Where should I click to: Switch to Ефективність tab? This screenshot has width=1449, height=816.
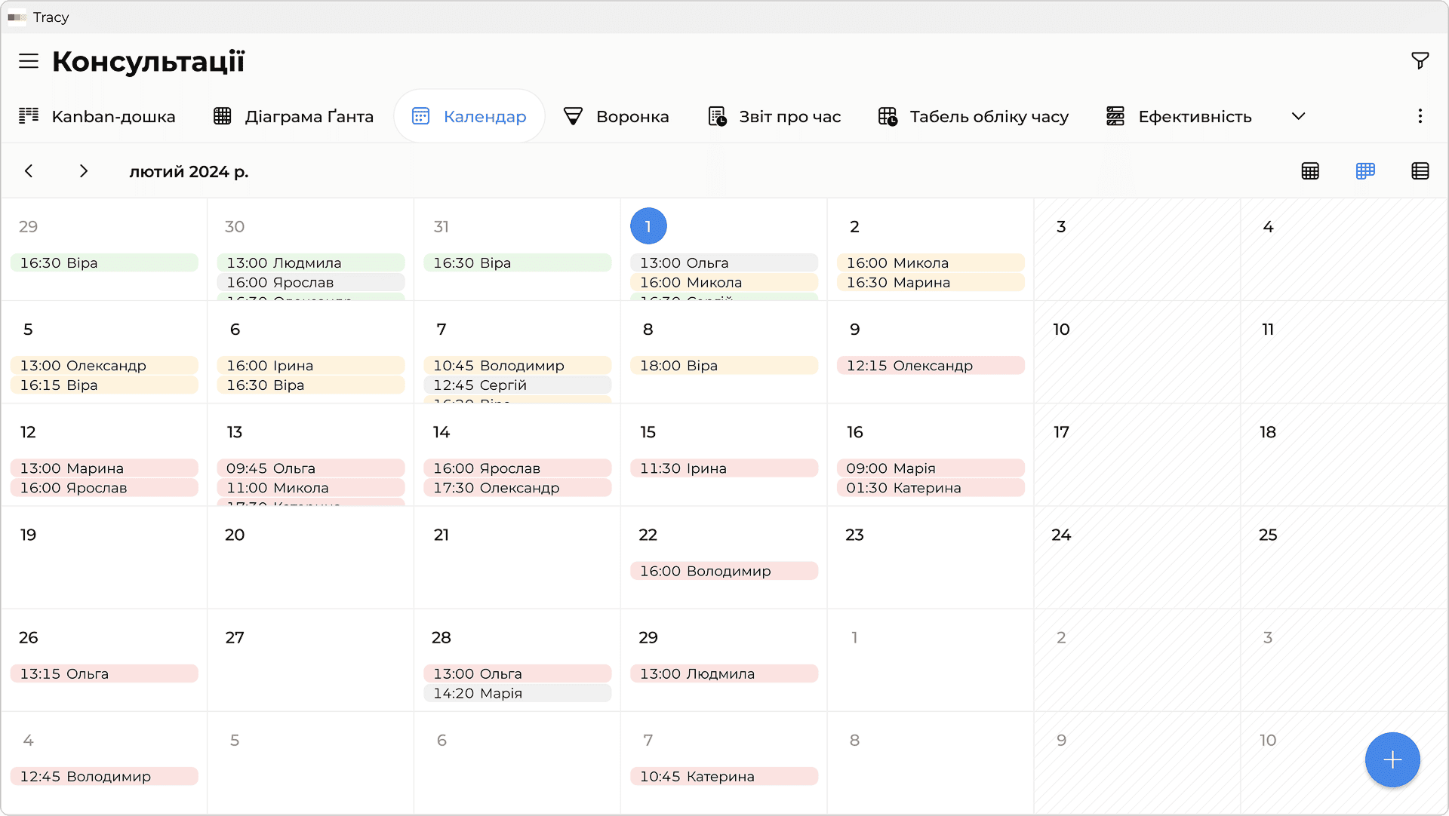click(x=1179, y=116)
